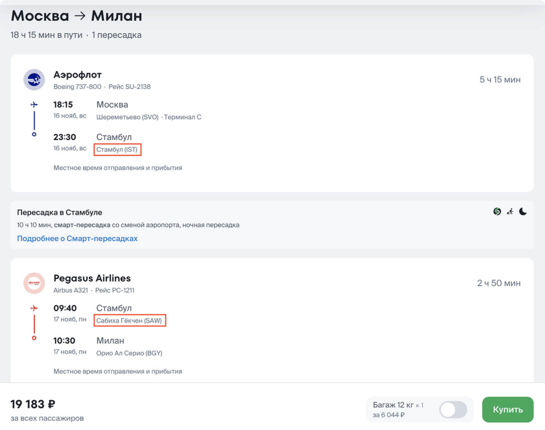
Task: Click the Шереметьево (SVO) Терминал C text
Action: click(x=148, y=117)
